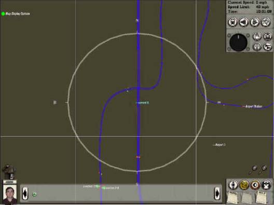Screen dimensions: 274x205
Task: Click the locomotive icon above driver portrait
Action: pos(10,172)
